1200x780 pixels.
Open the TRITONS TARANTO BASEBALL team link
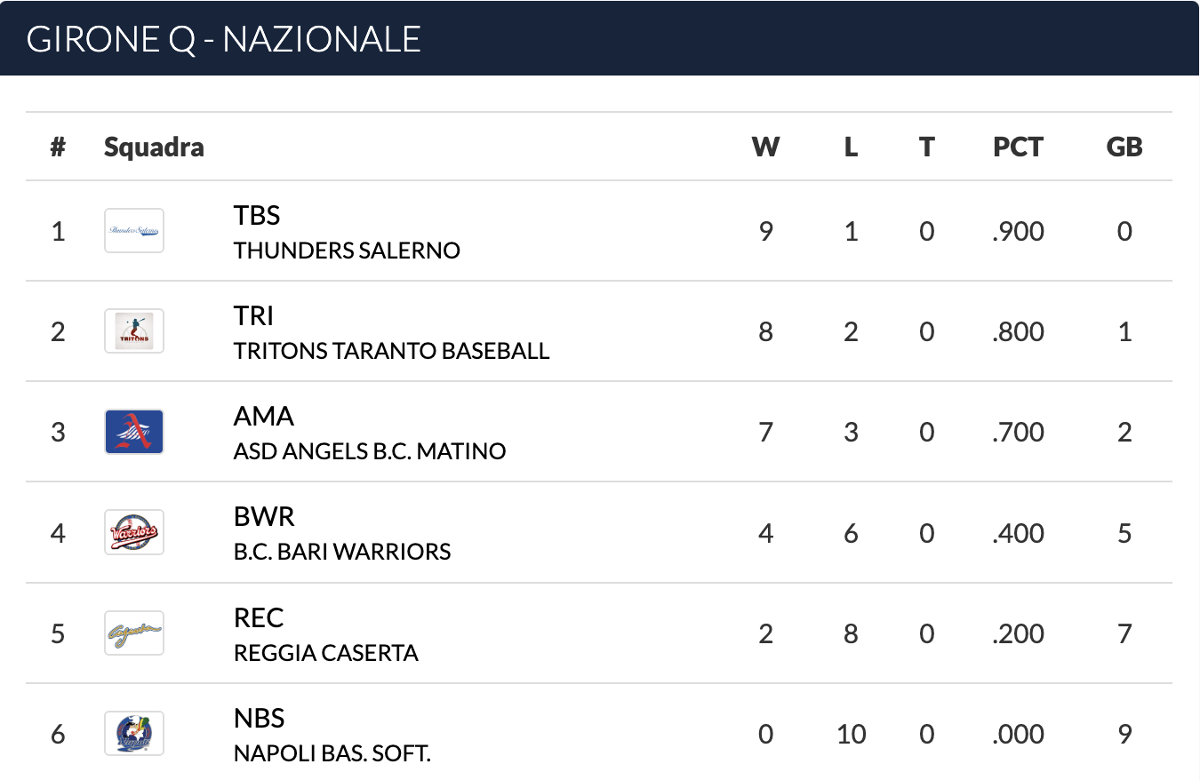[x=392, y=351]
